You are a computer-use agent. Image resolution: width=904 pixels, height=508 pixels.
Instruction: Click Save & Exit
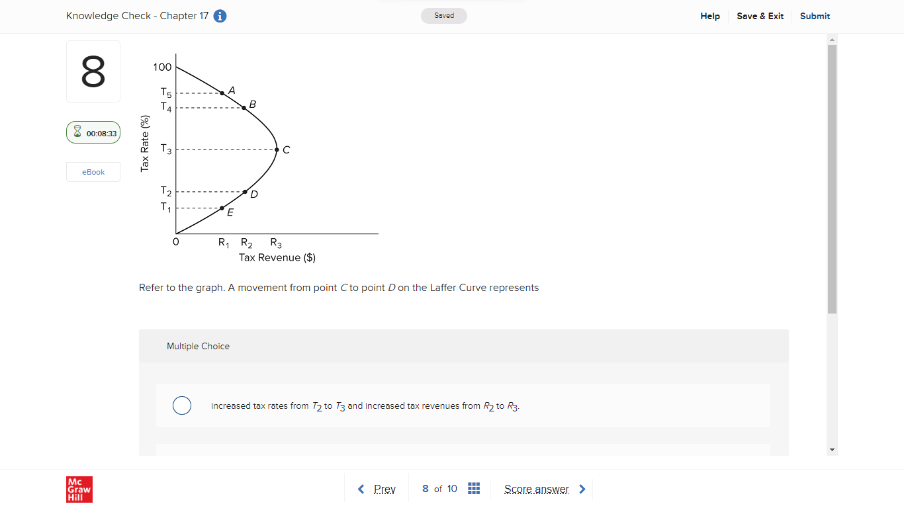click(760, 17)
